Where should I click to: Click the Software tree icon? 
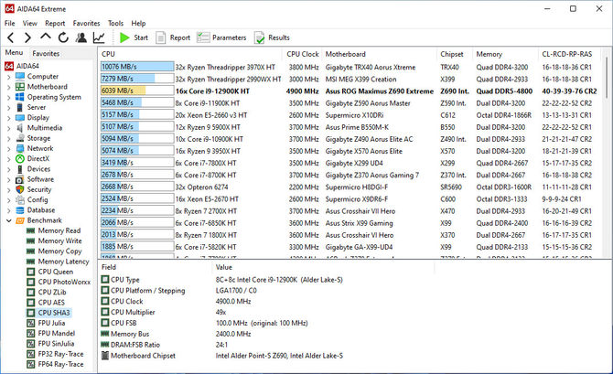click(x=20, y=179)
